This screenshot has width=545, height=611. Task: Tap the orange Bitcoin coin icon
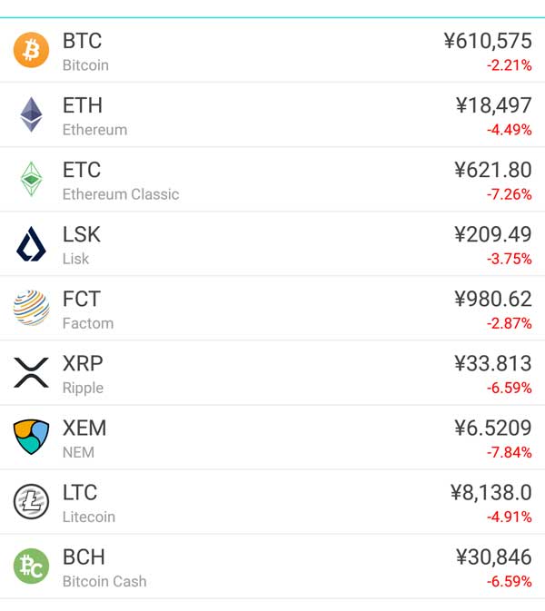pyautogui.click(x=32, y=50)
